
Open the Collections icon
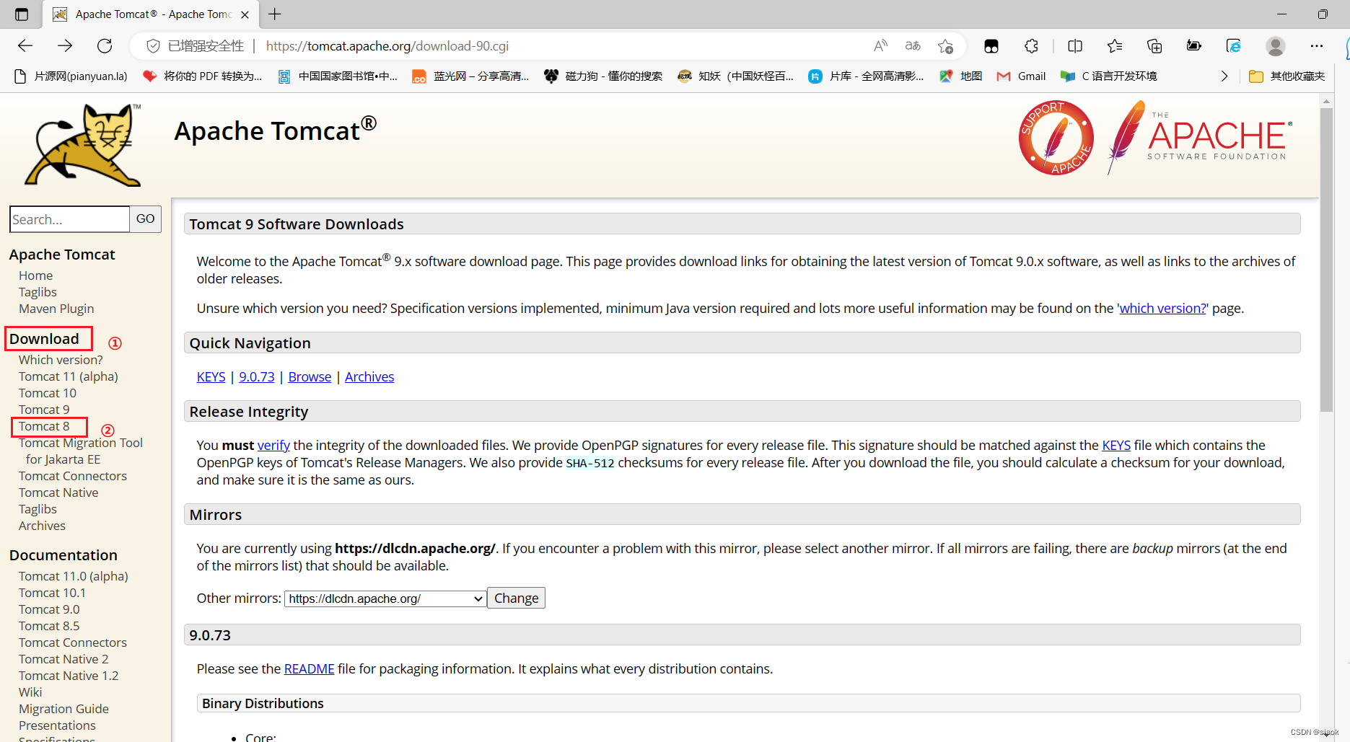[x=1154, y=46]
